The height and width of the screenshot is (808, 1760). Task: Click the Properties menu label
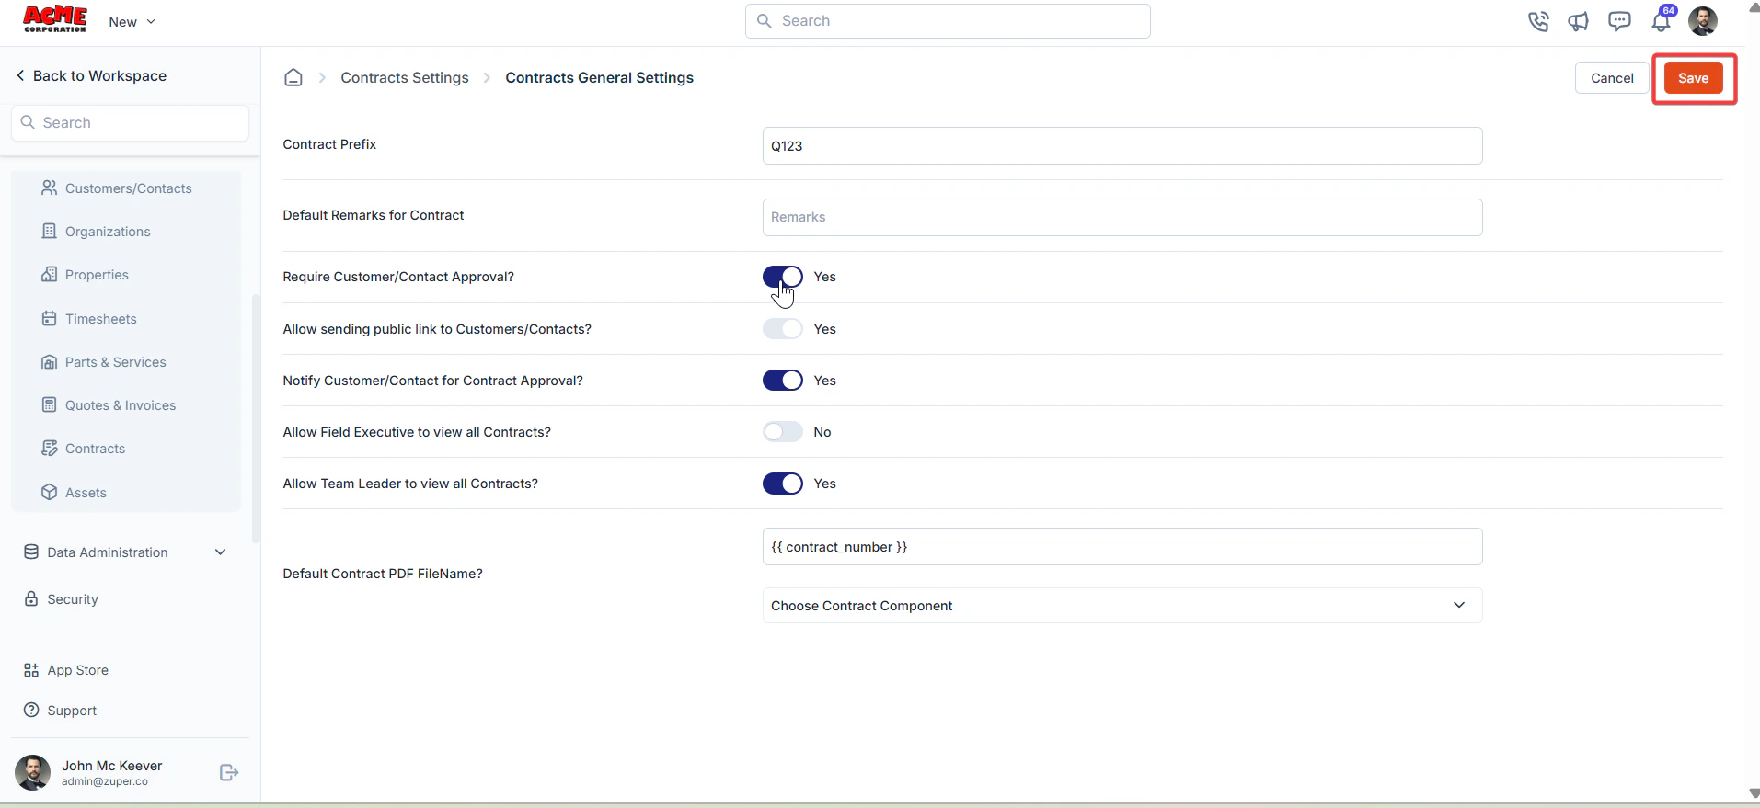point(97,274)
